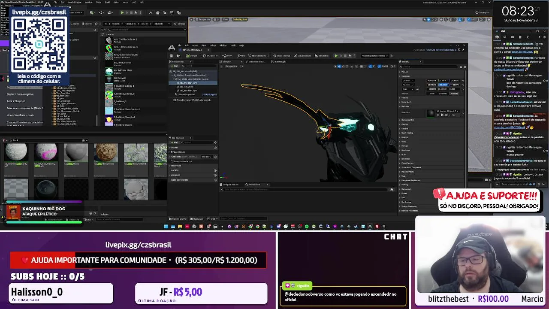Save the blueprint using the toolbar save icon
Image resolution: width=549 pixels, height=309 pixels.
pos(172,56)
